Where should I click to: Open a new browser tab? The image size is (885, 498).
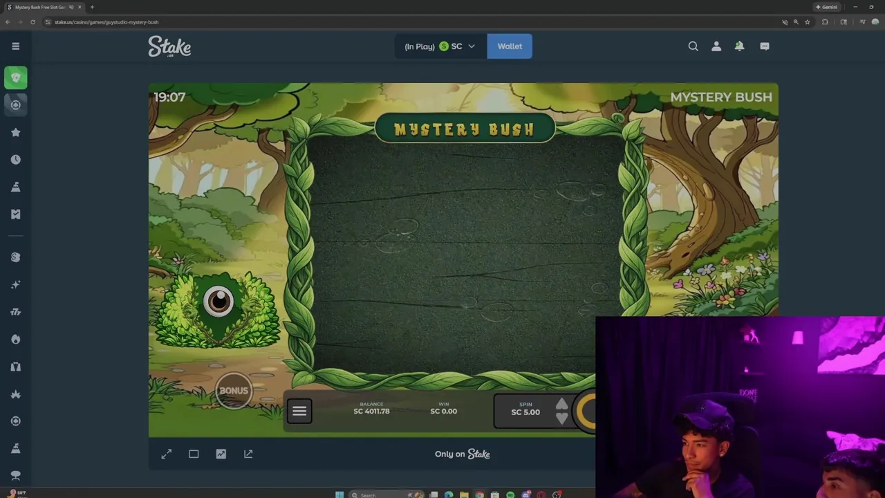pyautogui.click(x=92, y=7)
